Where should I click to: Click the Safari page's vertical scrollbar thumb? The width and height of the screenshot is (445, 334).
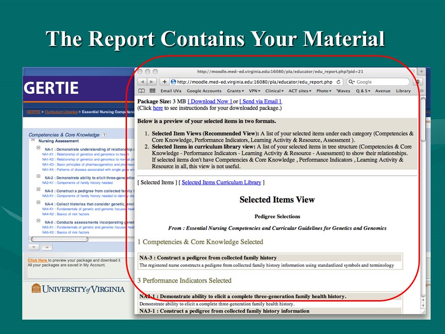(x=423, y=119)
